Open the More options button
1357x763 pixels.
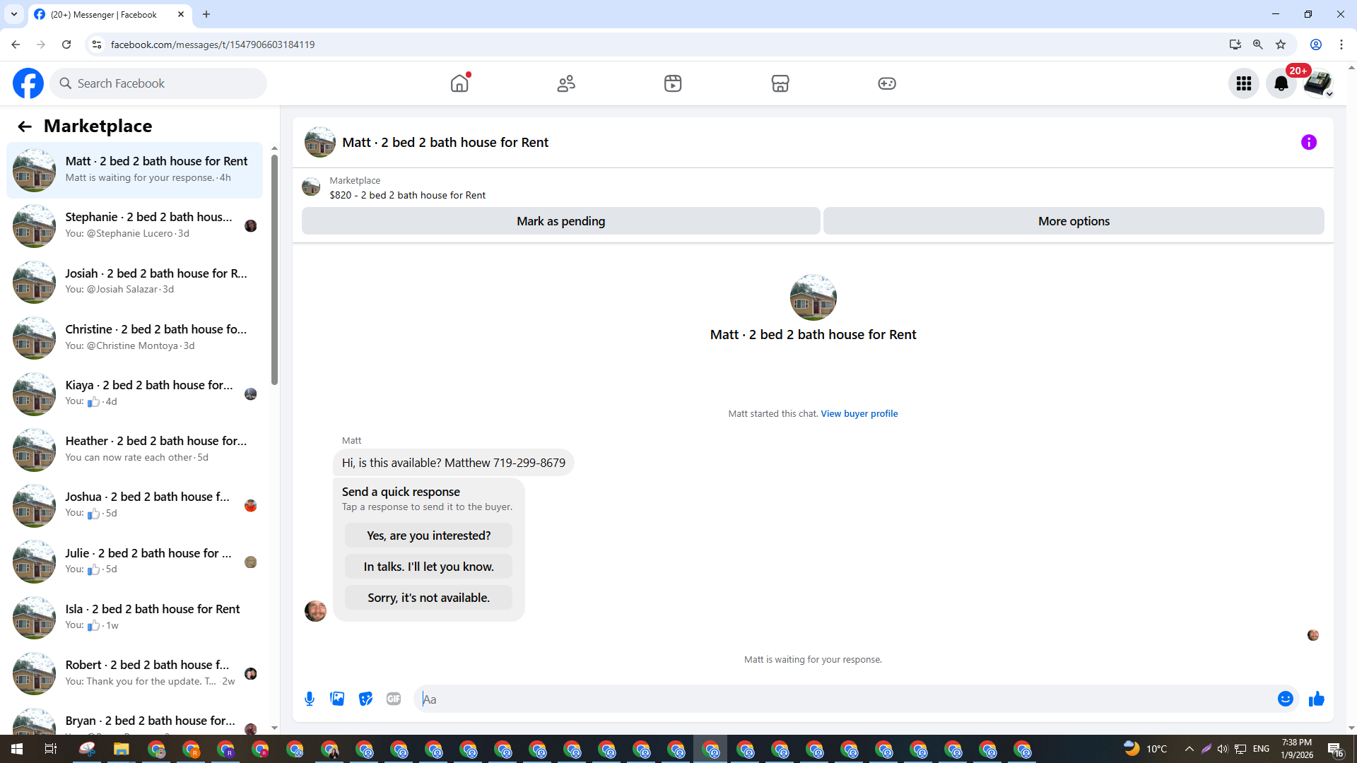(x=1073, y=221)
